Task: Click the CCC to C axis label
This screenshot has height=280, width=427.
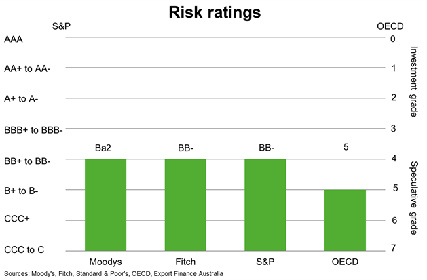Action: click(24, 249)
